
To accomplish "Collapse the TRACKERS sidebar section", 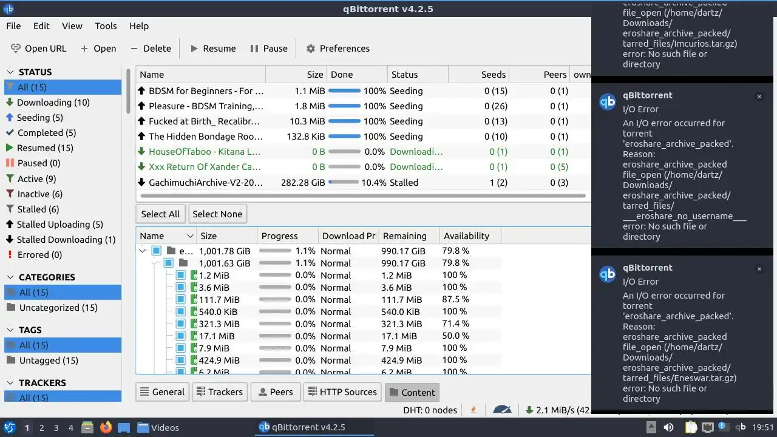I will 10,382.
